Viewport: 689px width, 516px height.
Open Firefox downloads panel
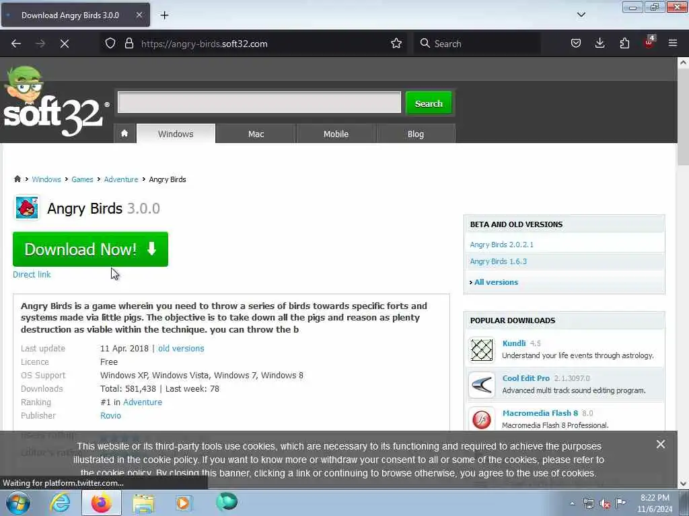click(600, 44)
